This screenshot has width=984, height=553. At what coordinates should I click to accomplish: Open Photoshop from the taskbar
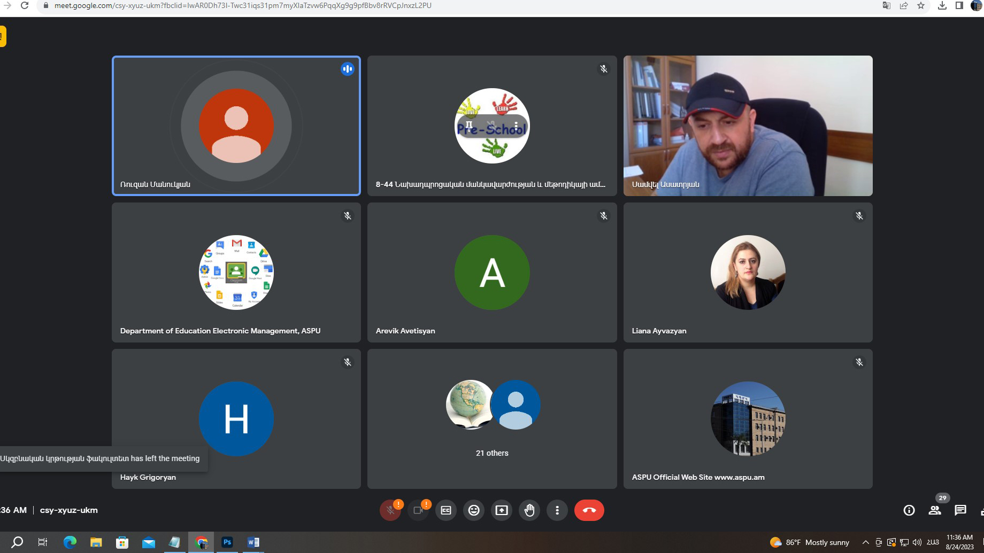[x=227, y=542]
